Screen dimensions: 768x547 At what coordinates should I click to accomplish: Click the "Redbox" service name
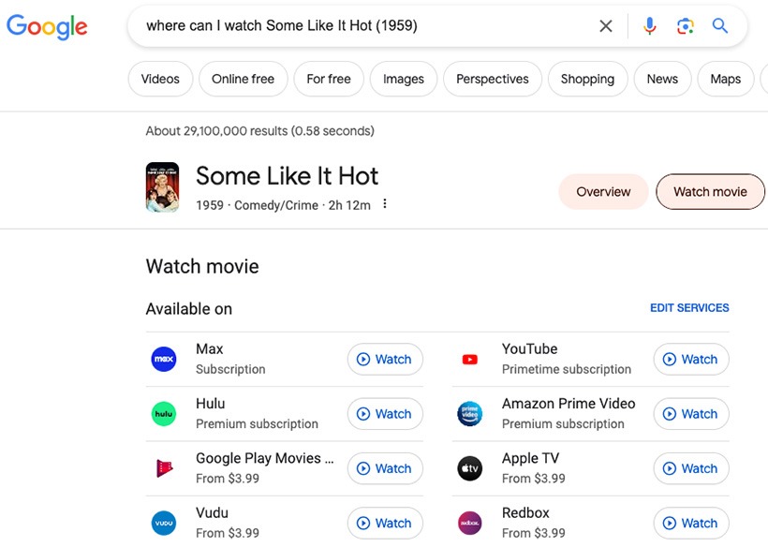click(525, 512)
